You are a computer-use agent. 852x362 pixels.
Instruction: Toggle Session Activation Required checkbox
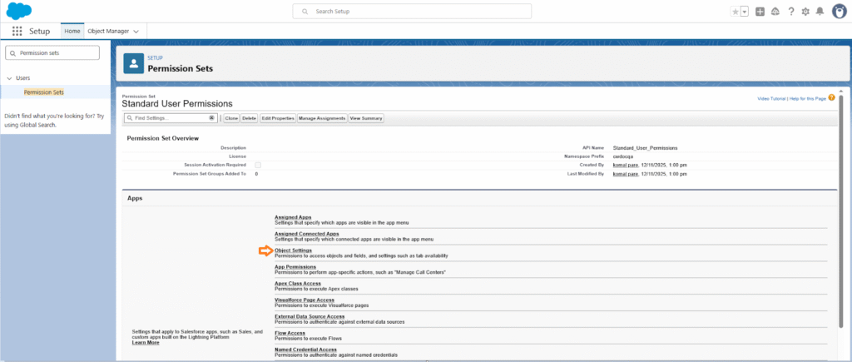click(x=258, y=165)
